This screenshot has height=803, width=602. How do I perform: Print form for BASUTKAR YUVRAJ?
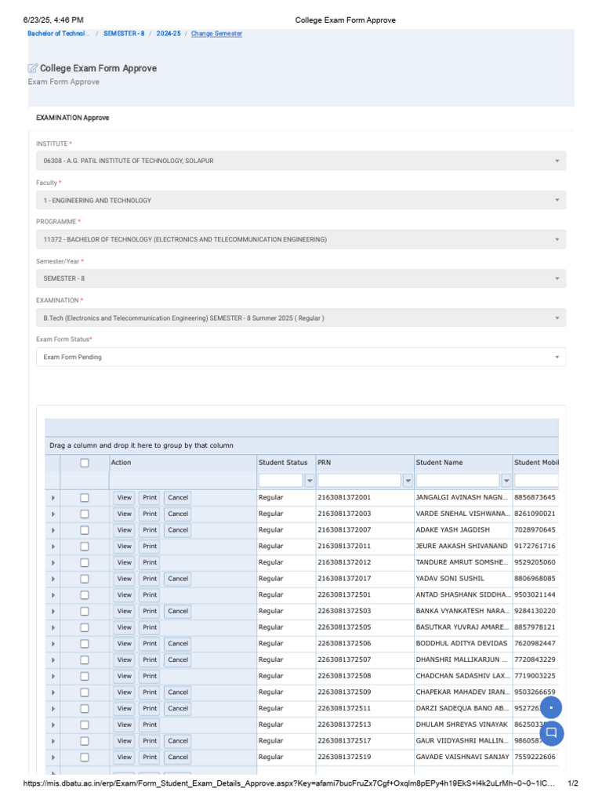click(x=150, y=627)
